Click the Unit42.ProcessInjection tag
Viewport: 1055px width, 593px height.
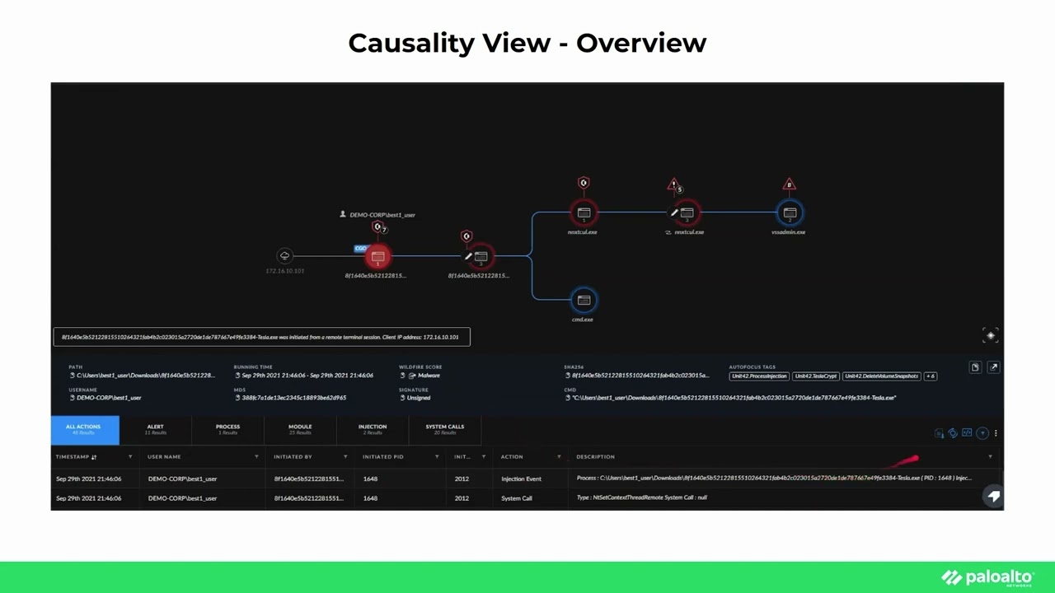click(759, 376)
